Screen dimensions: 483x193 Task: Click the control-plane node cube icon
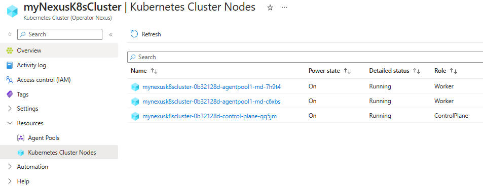[x=135, y=116]
